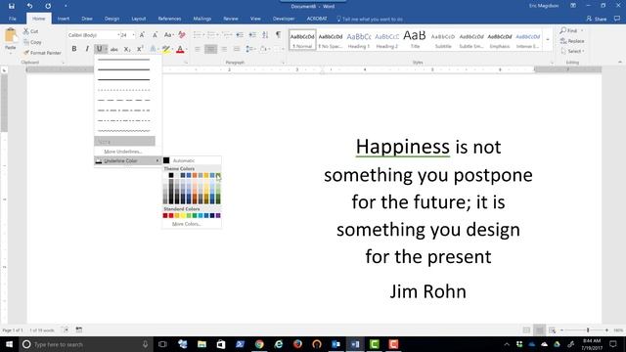This screenshot has height=352, width=626.
Task: Open the font size 24 dropdown
Action: coord(133,35)
